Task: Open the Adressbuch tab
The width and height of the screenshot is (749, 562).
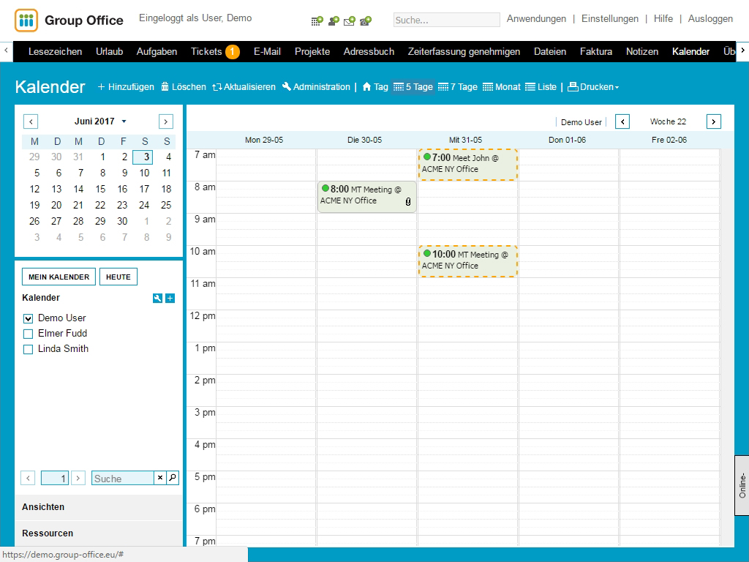Action: point(369,51)
